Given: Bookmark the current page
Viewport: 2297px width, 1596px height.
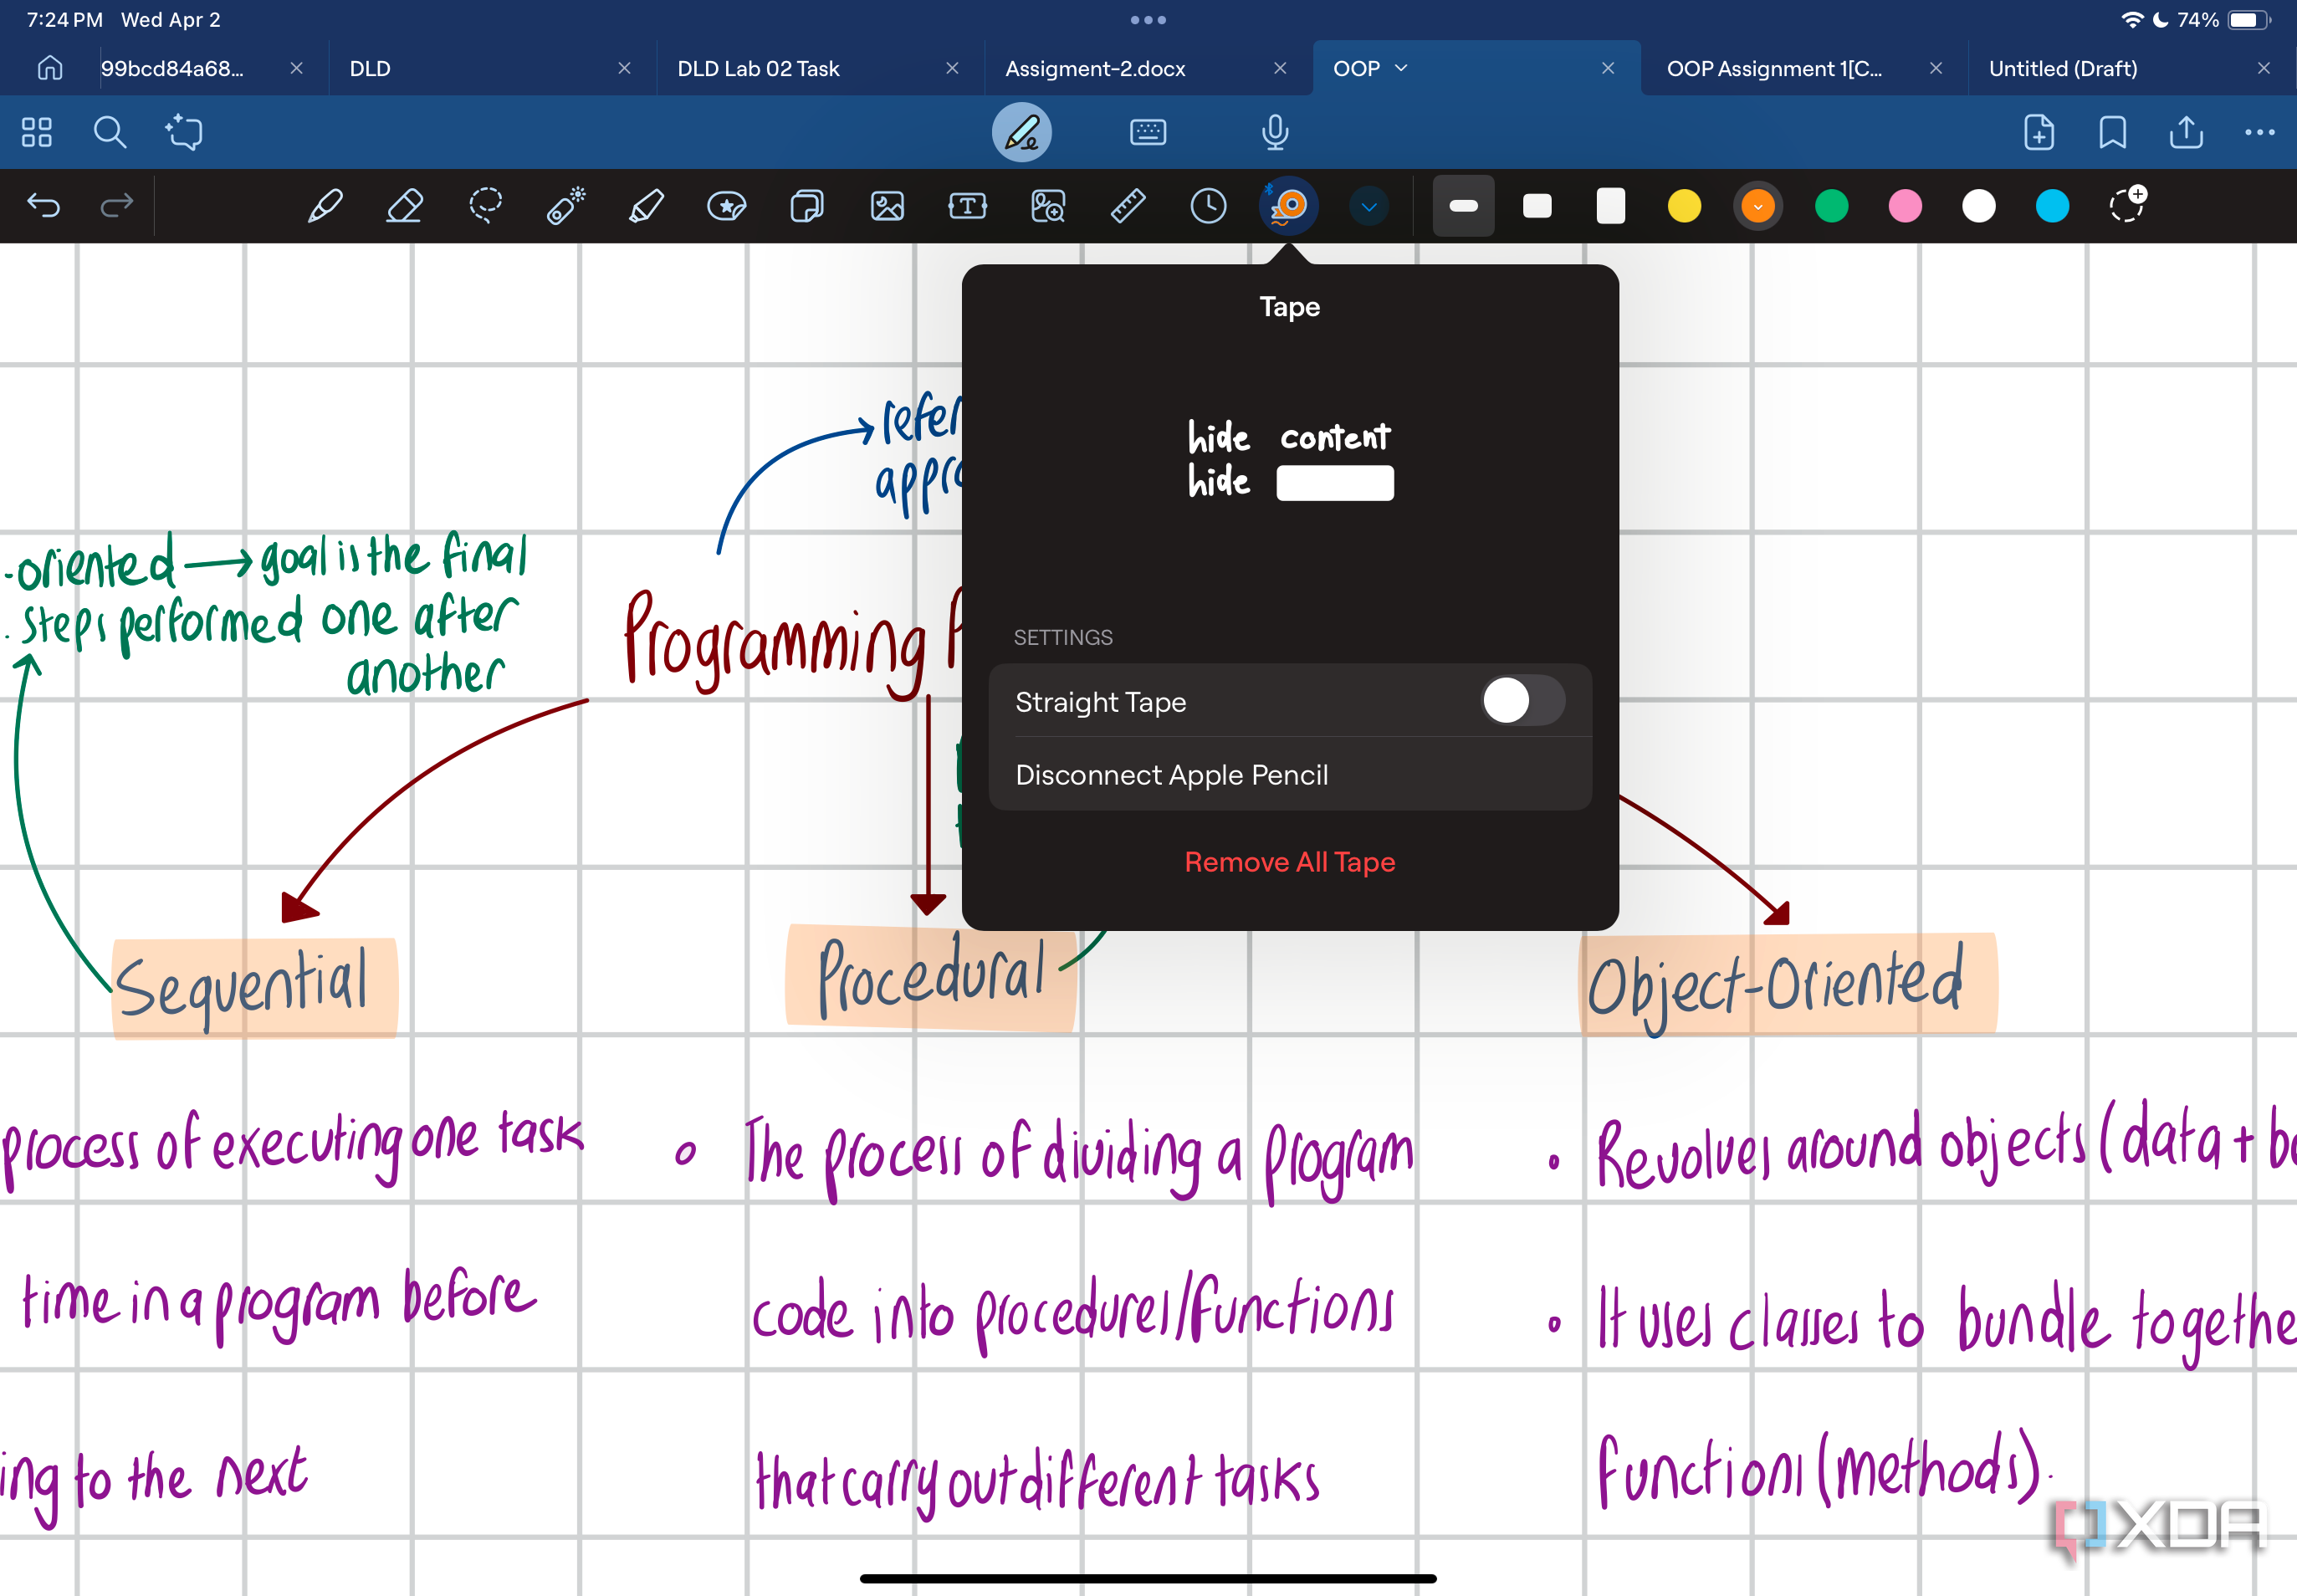Looking at the screenshot, I should (x=2113, y=132).
